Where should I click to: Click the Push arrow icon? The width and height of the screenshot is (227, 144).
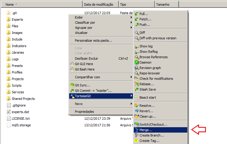(137, 25)
